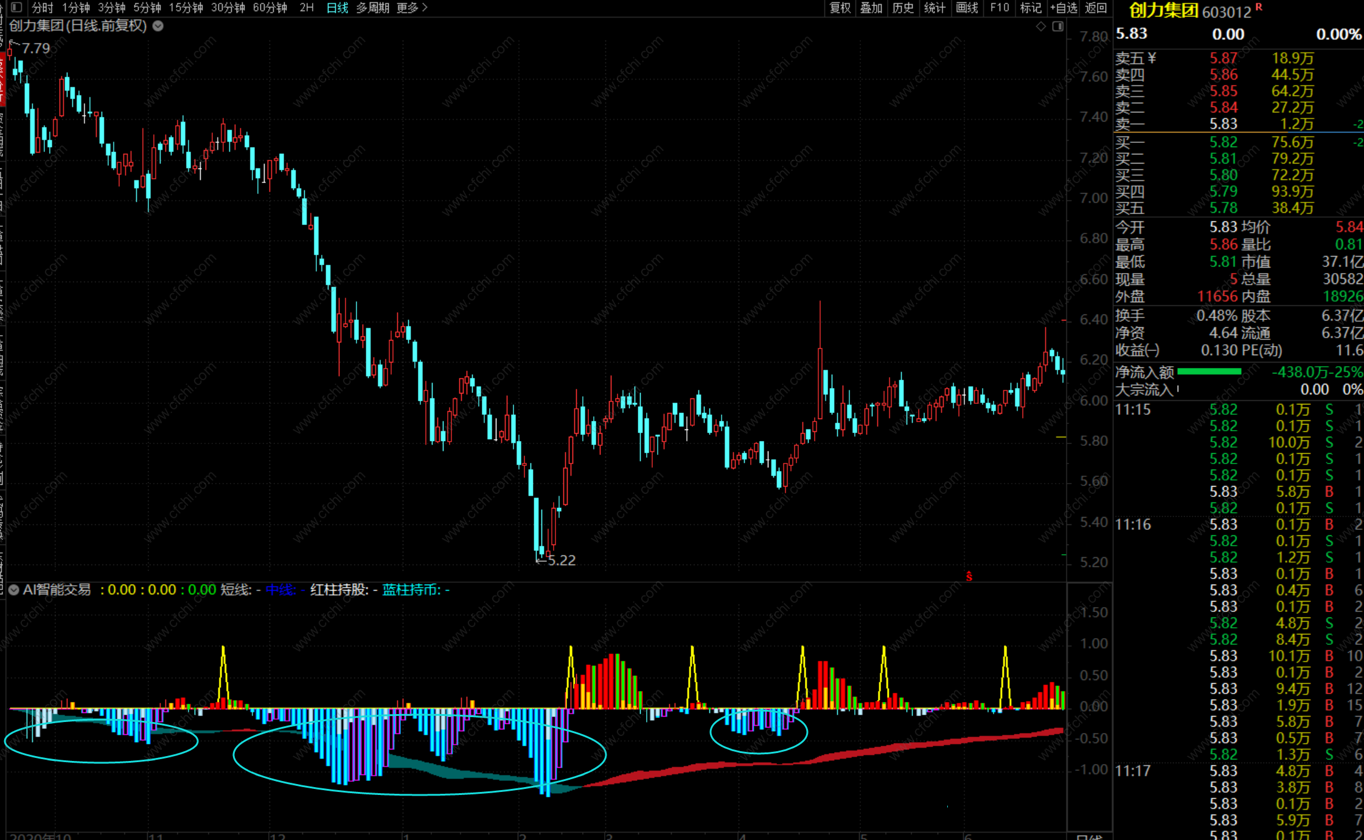Expand the AI智能交易 indicator dropdown
The image size is (1364, 840).
click(13, 589)
